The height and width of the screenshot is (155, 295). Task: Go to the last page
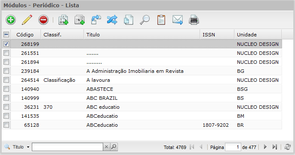pos(275,147)
